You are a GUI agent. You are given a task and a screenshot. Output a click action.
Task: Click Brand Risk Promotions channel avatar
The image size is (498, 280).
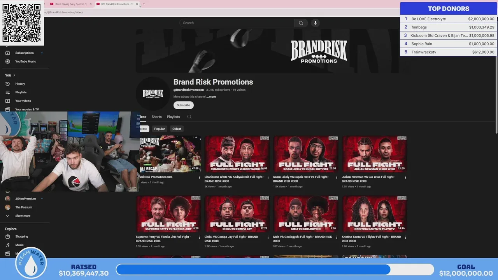click(x=153, y=94)
